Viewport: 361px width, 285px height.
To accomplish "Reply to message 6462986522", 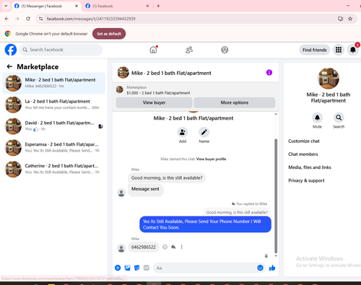I will coord(173,247).
